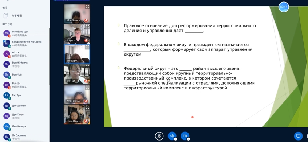
Task: Expand А Цзэ webcam to fullscreen
Action: [87, 27]
